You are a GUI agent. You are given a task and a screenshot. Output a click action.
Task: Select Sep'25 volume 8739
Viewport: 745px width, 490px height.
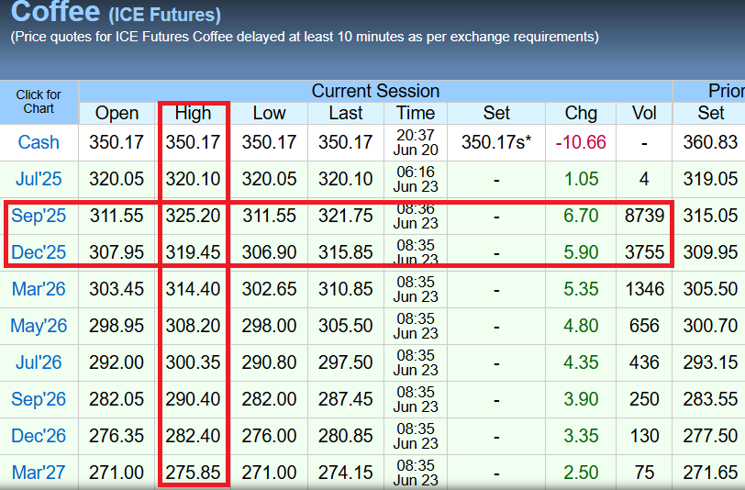pos(644,216)
